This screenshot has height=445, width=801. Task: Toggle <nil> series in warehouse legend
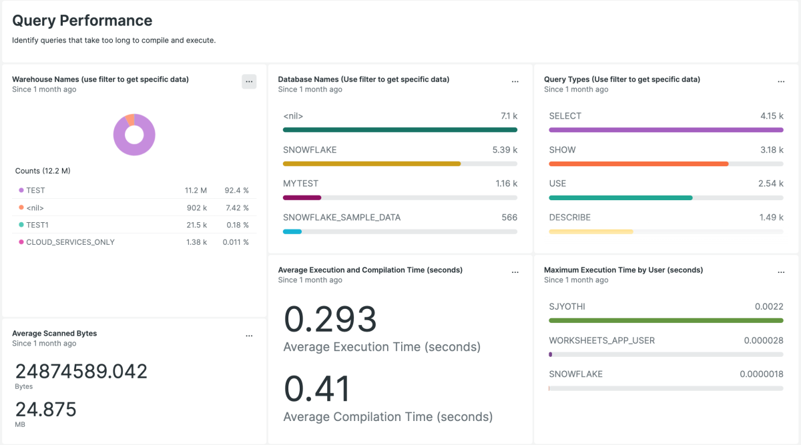point(37,207)
